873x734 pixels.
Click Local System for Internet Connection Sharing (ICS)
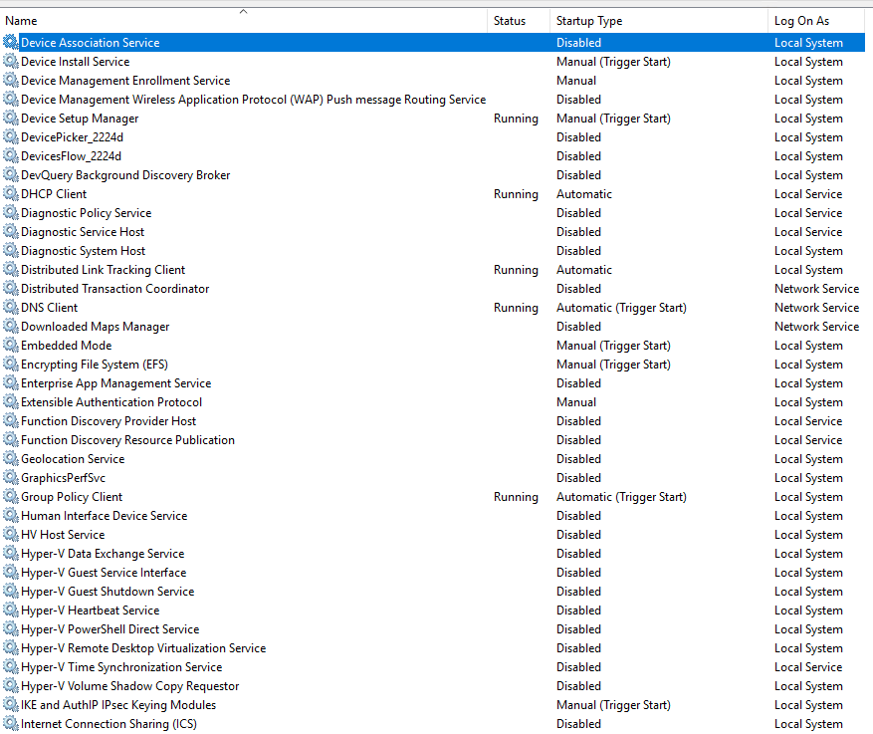point(808,724)
